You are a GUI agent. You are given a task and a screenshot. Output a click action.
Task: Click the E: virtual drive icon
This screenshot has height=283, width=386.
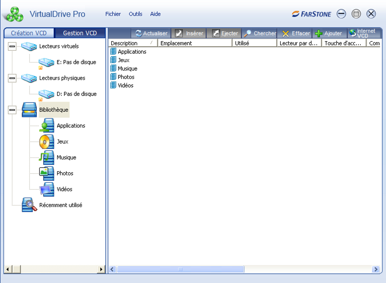tap(46, 62)
